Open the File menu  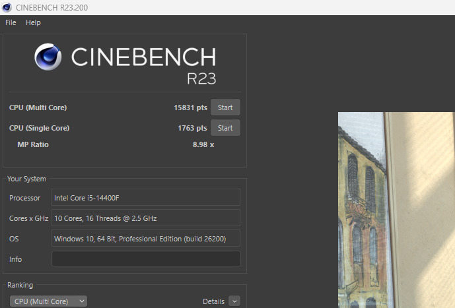pyautogui.click(x=11, y=22)
